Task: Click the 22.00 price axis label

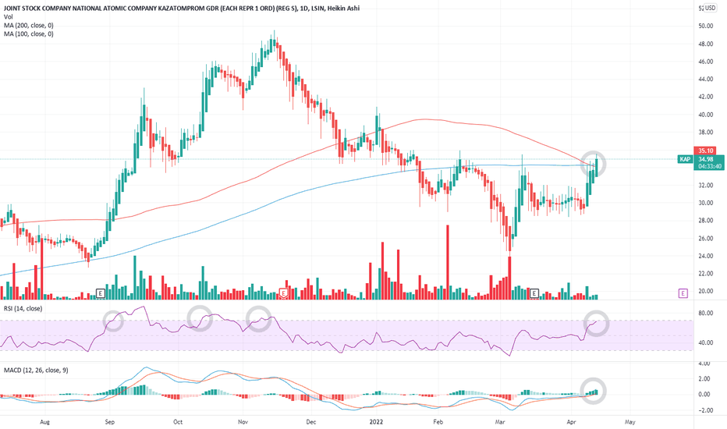Action: (x=706, y=274)
